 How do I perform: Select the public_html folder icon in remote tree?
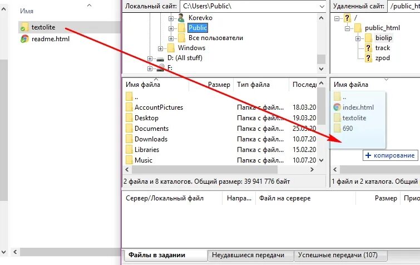click(x=358, y=28)
